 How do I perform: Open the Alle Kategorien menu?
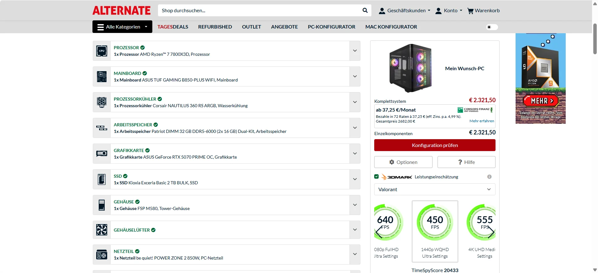(122, 27)
